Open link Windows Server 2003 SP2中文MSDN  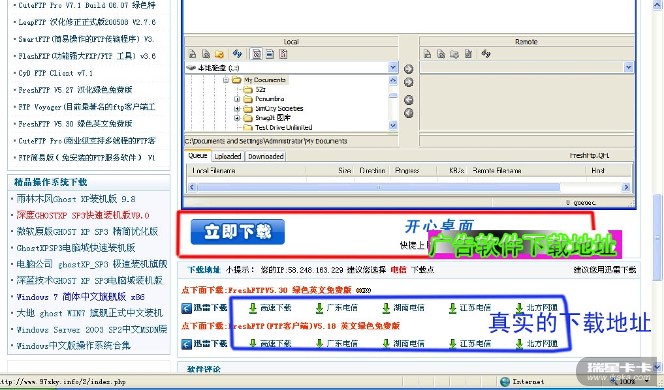pos(91,329)
